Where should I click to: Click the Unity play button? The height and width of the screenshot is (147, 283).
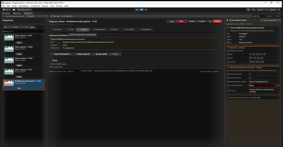[x=137, y=9]
